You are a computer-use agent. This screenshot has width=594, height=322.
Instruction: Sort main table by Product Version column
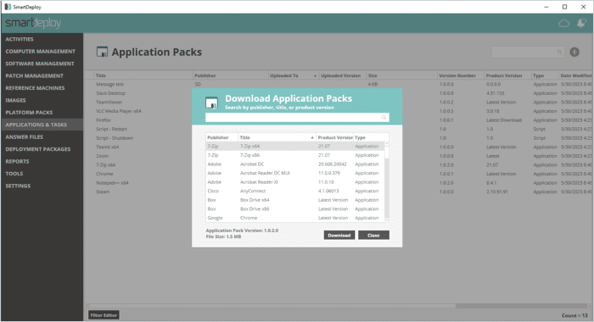tap(507, 75)
